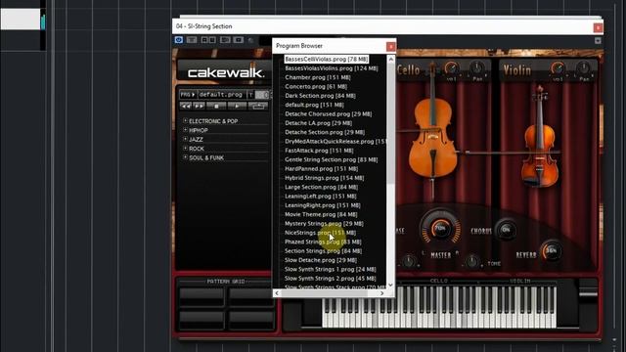This screenshot has height=352, width=626.
Task: Open the dropdown arrow at the plugin window's right edge
Action: [598, 41]
